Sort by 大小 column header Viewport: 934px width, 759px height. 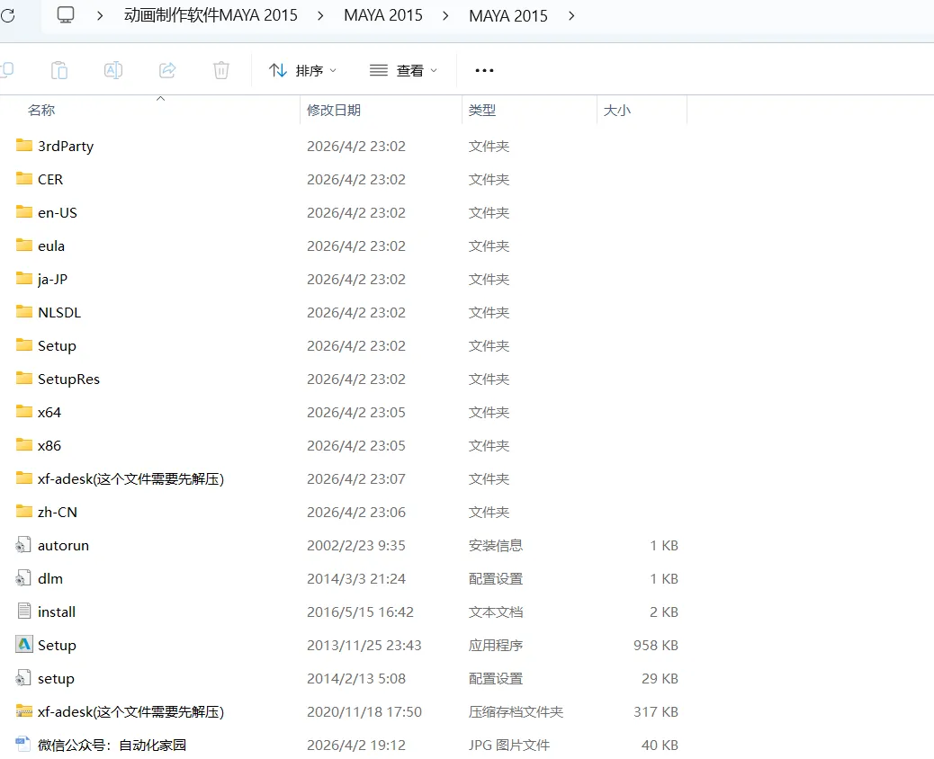pyautogui.click(x=616, y=110)
